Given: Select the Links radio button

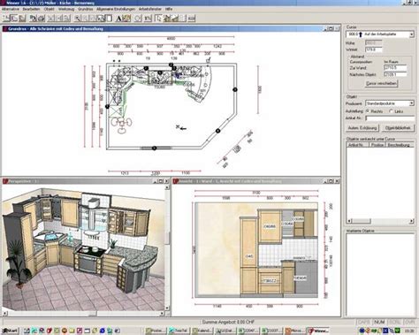Looking at the screenshot, I should (391, 111).
